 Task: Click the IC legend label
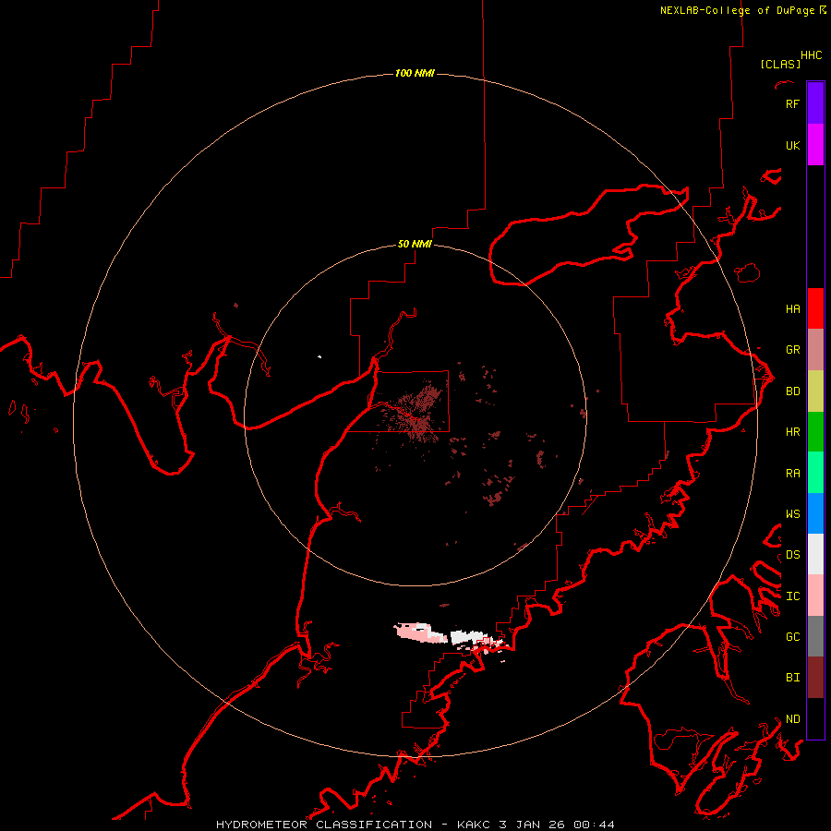[792, 596]
